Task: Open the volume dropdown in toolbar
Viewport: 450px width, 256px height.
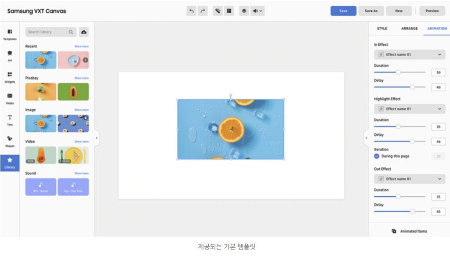Action: tap(258, 11)
